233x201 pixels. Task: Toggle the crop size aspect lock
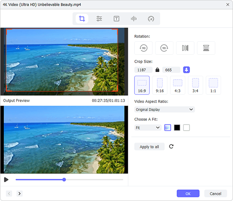(157, 70)
